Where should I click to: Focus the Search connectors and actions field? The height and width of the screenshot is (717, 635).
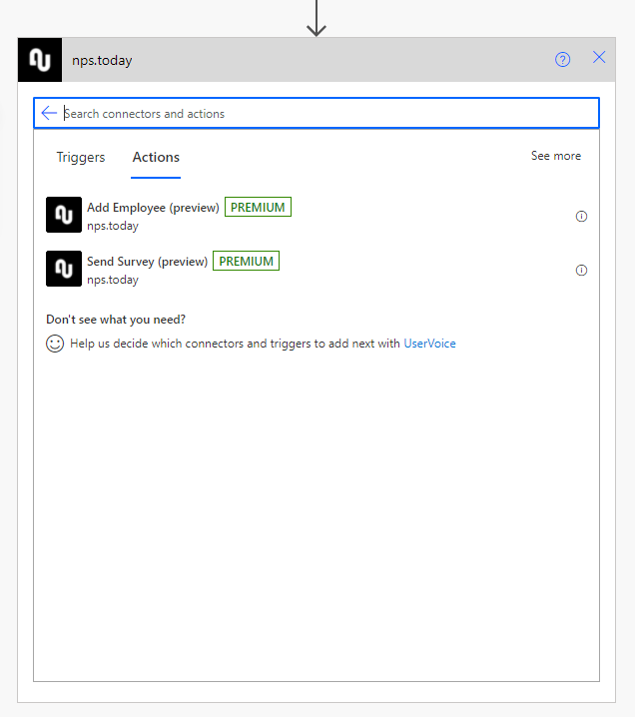click(x=319, y=114)
